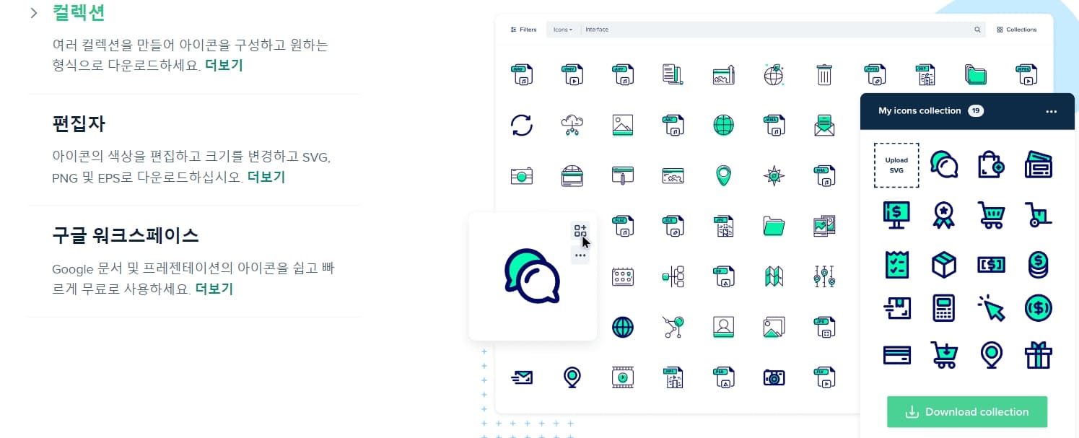Screen dimensions: 1079x438
Task: Select the user portrait icon
Action: (723, 327)
